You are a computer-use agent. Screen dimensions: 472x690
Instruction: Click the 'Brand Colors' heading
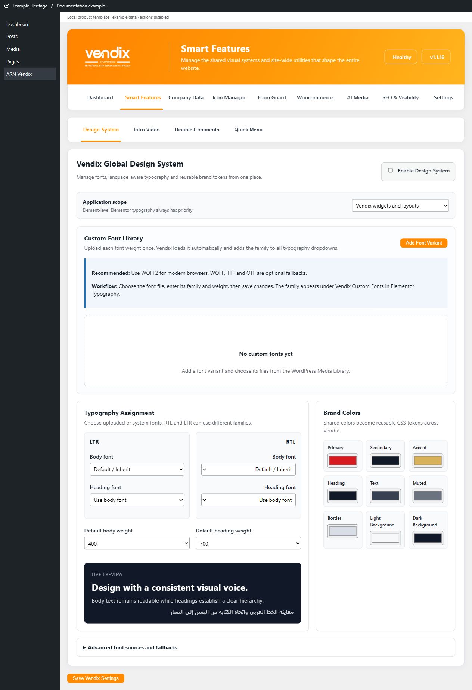[342, 413]
